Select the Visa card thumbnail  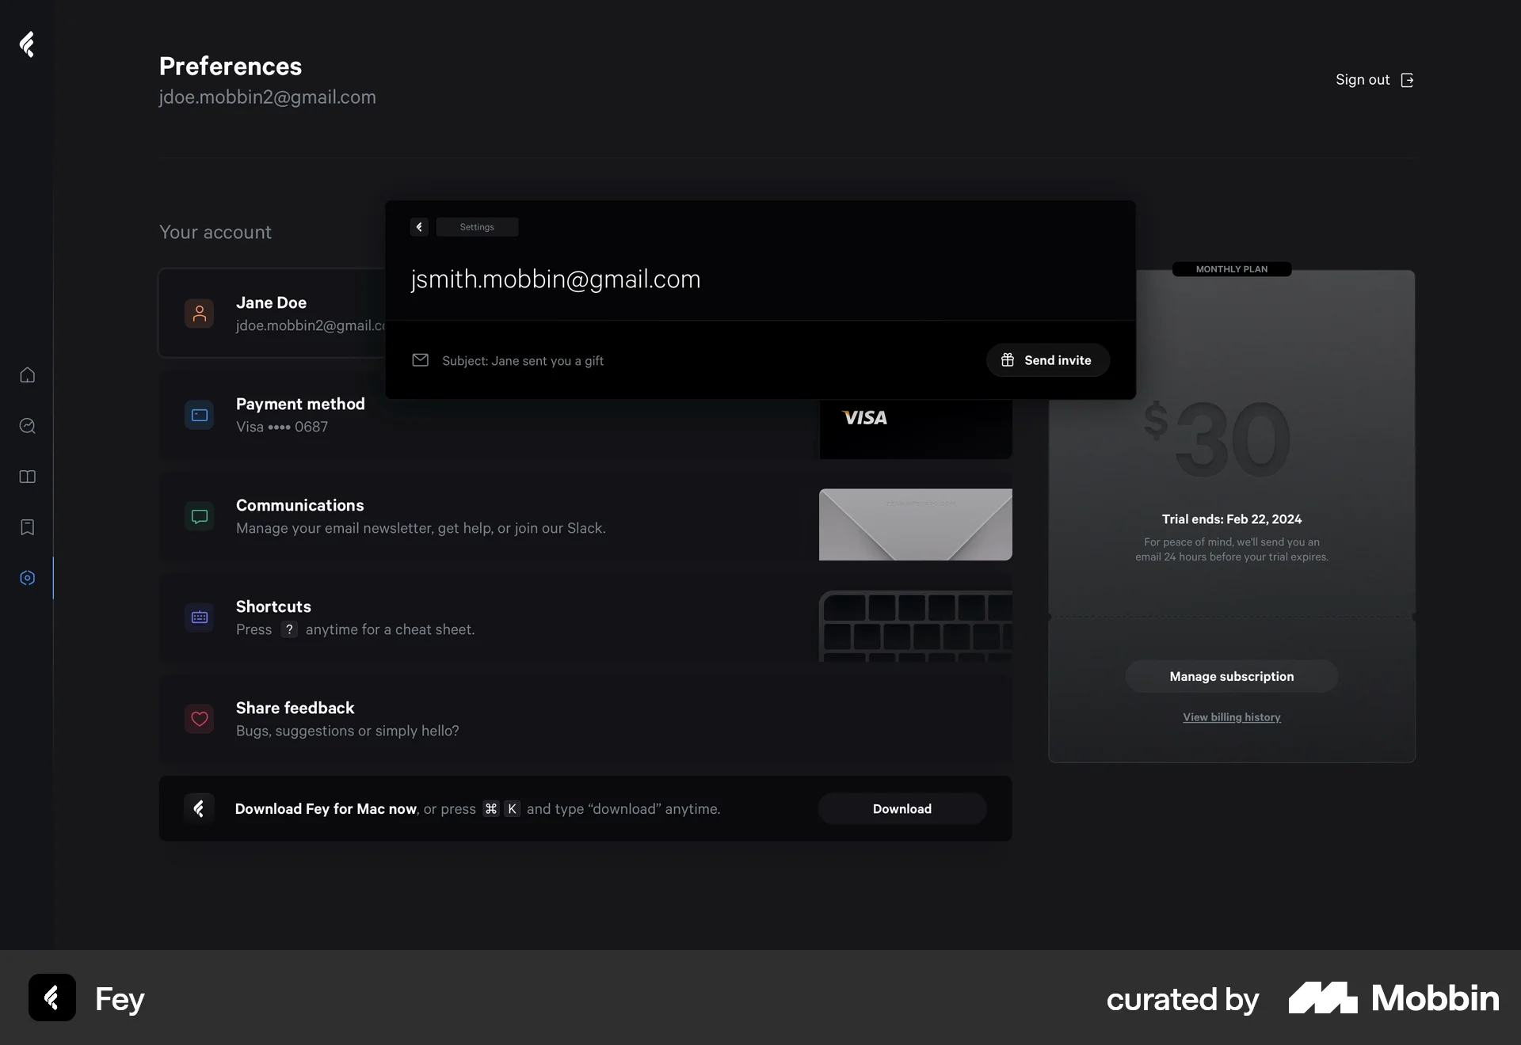[x=914, y=428]
